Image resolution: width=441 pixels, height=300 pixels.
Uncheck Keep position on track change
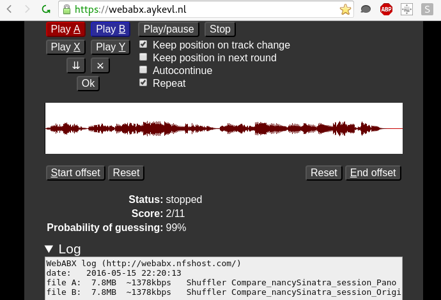(x=143, y=44)
